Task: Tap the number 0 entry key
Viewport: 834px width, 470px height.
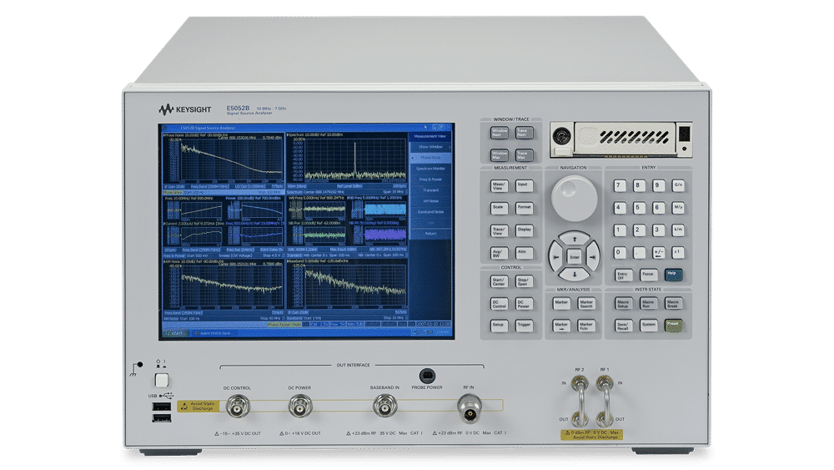Action: point(619,253)
